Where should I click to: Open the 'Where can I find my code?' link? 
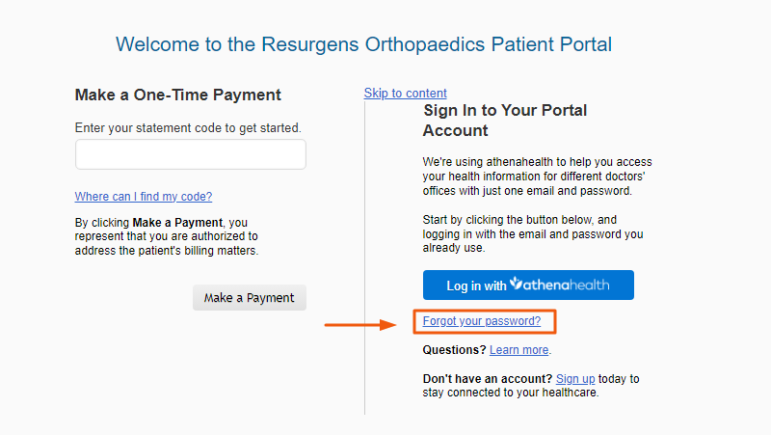point(143,197)
